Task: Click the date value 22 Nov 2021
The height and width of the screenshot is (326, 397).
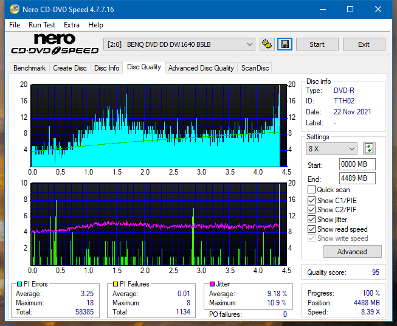Action: click(x=352, y=112)
